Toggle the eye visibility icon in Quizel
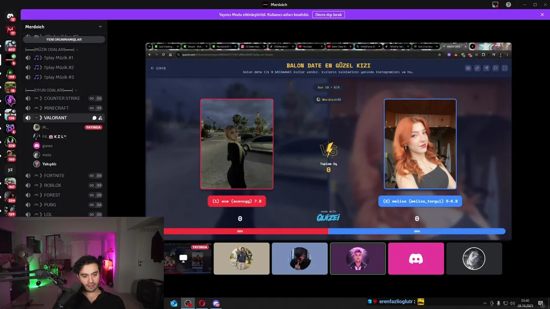The height and width of the screenshot is (309, 550). pyautogui.click(x=468, y=68)
